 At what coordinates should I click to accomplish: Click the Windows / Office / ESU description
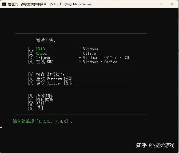(106, 58)
